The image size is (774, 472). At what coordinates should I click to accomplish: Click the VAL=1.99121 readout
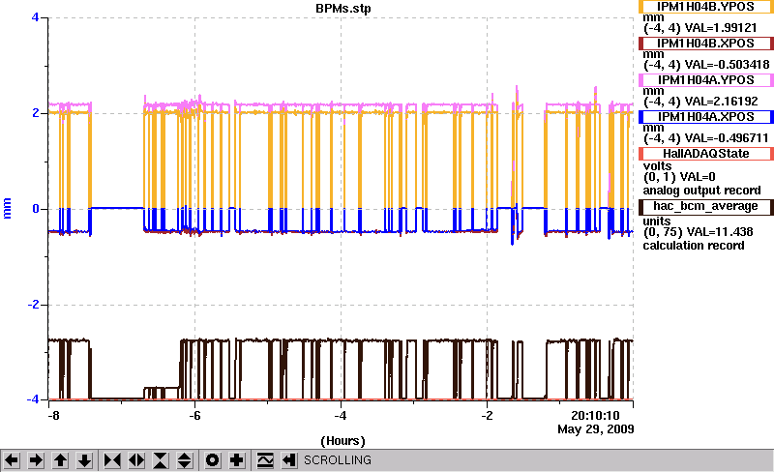point(721,28)
